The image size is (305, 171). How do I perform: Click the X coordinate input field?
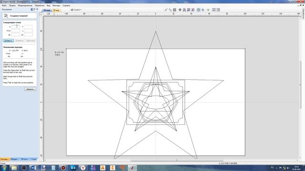[x=16, y=27]
